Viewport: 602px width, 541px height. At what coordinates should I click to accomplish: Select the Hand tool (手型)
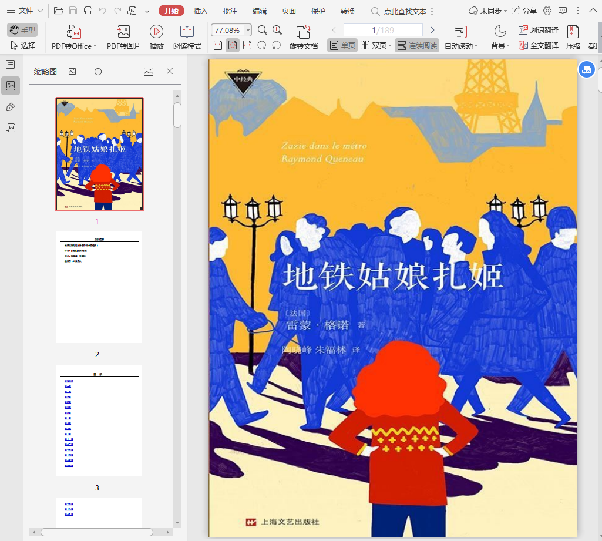22,30
